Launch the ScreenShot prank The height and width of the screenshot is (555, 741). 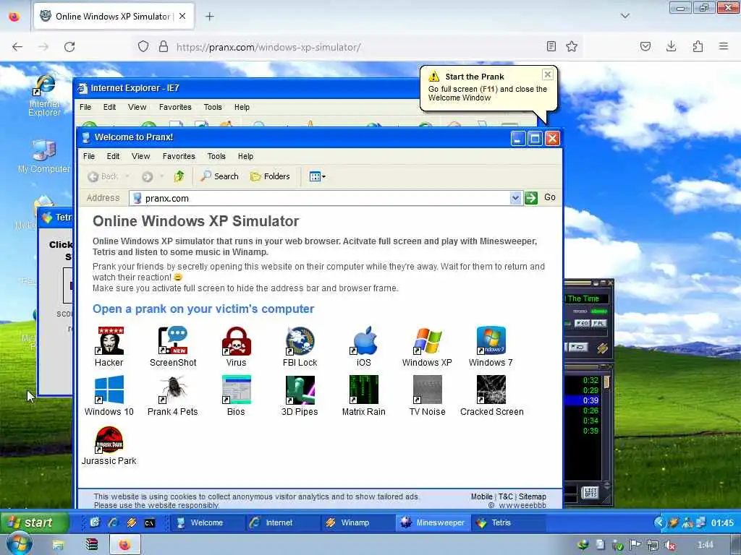(173, 341)
